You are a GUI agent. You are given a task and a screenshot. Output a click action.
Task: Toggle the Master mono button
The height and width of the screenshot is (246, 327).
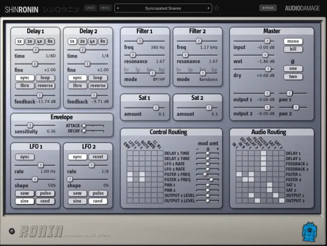293,41
